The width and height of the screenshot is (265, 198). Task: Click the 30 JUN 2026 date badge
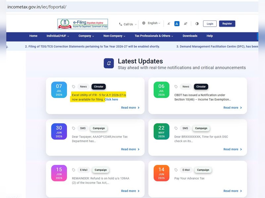[59, 131]
